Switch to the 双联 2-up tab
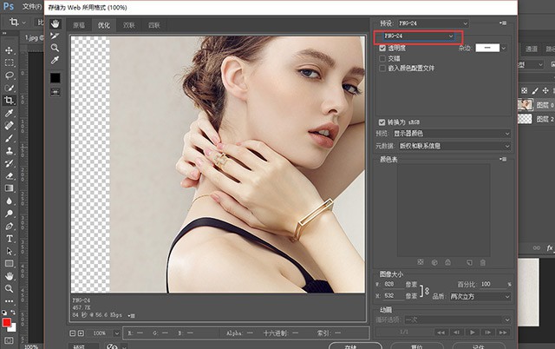 [129, 25]
